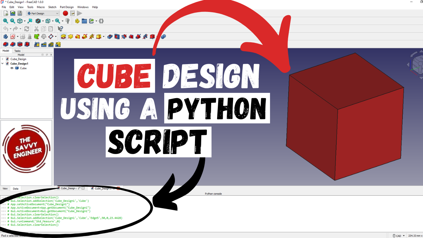Screen dimensions: 423x238
Task: Select the Cube item in model tree
Action: (23, 68)
